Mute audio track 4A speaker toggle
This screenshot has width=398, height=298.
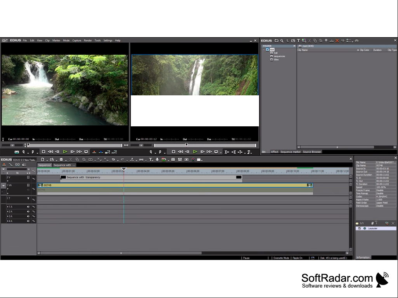28,221
